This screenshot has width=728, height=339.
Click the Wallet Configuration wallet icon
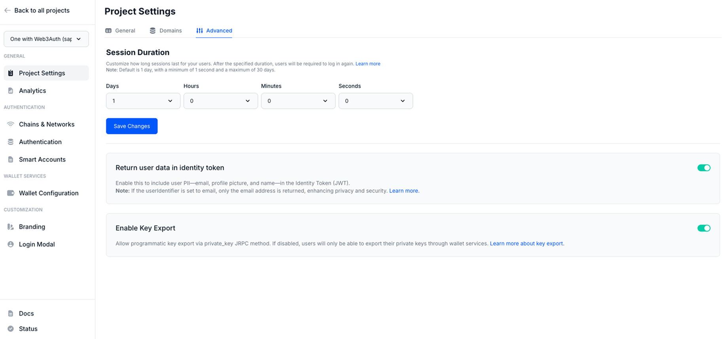pyautogui.click(x=11, y=193)
